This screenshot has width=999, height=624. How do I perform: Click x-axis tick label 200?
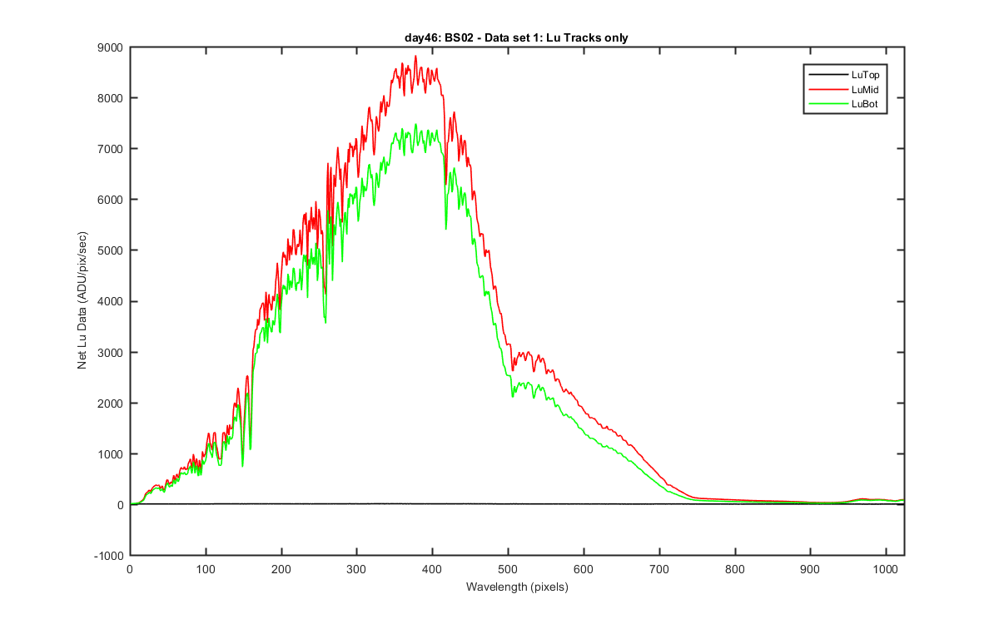281,568
